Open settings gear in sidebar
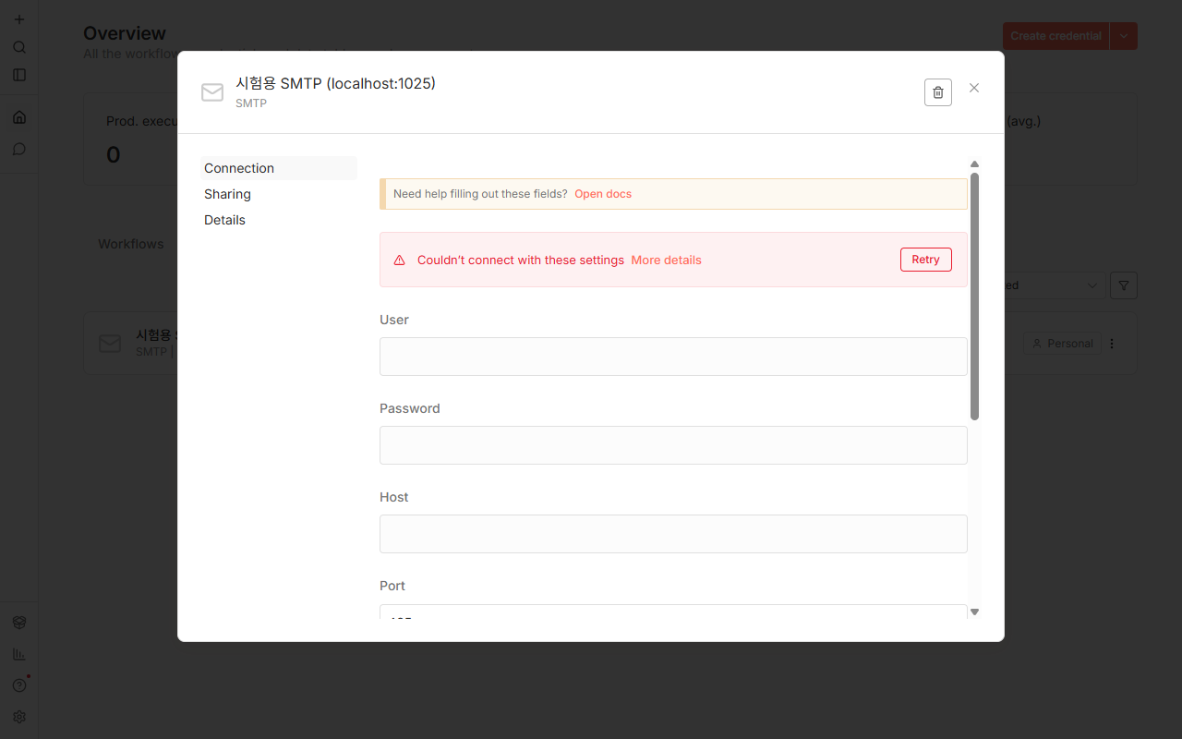 click(x=19, y=717)
